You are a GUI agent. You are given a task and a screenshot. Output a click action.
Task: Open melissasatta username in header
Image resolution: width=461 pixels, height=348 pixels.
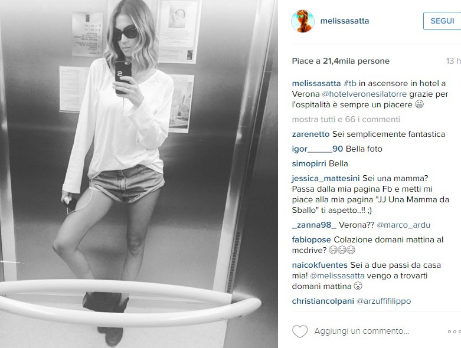[345, 21]
